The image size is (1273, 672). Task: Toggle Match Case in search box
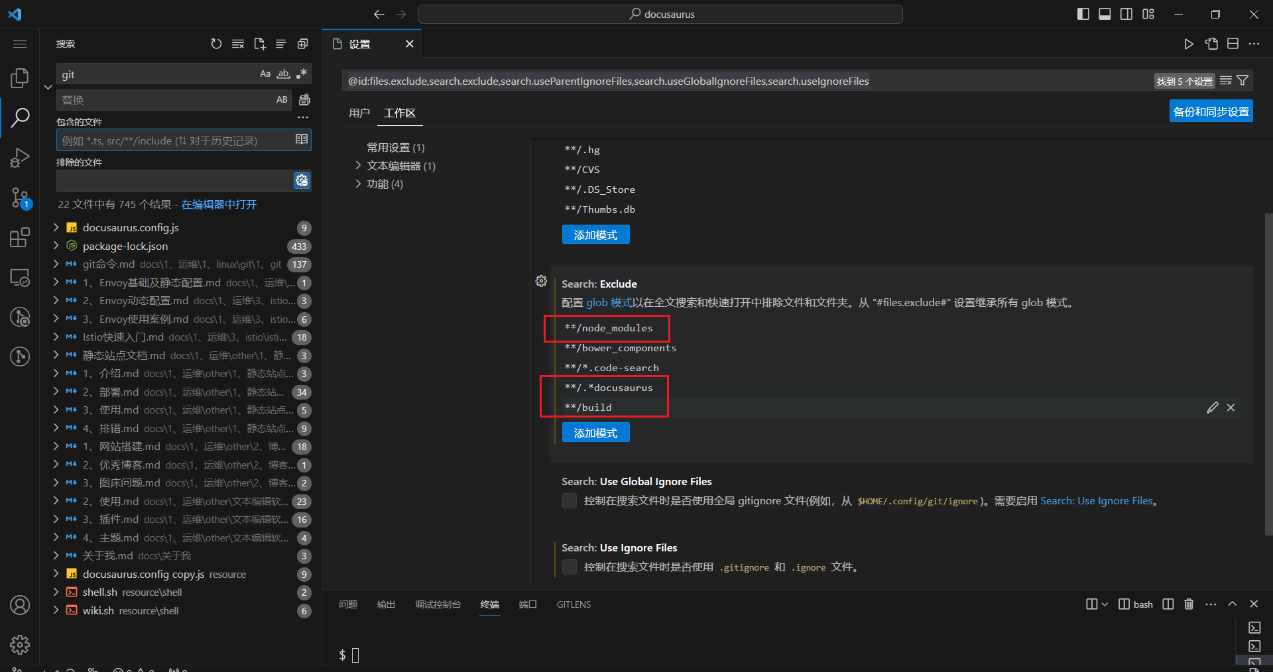pyautogui.click(x=265, y=74)
